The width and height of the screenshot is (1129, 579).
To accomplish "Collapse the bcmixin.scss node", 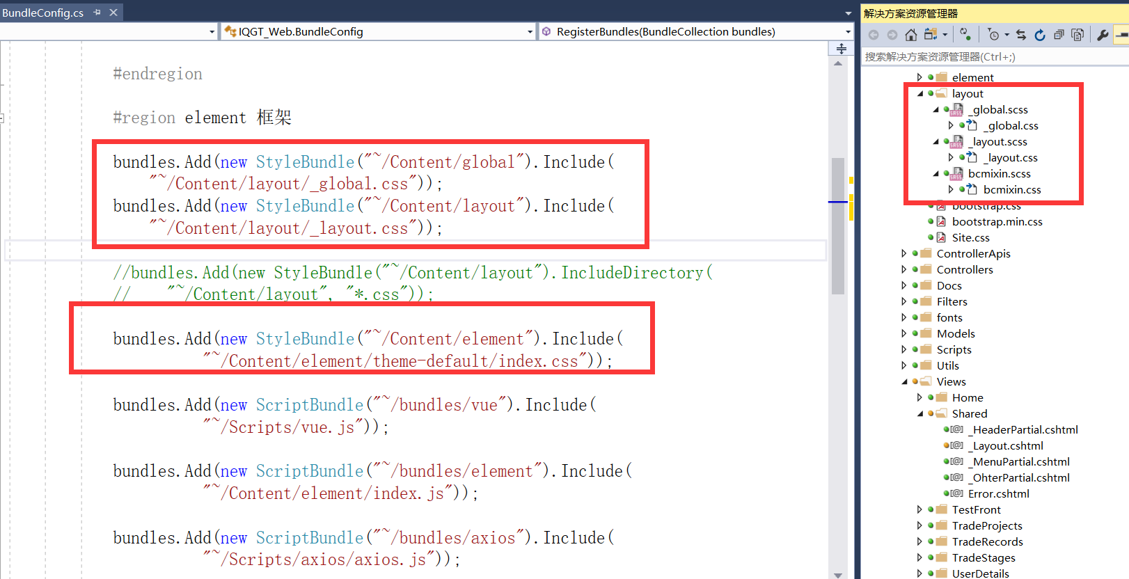I will [935, 173].
